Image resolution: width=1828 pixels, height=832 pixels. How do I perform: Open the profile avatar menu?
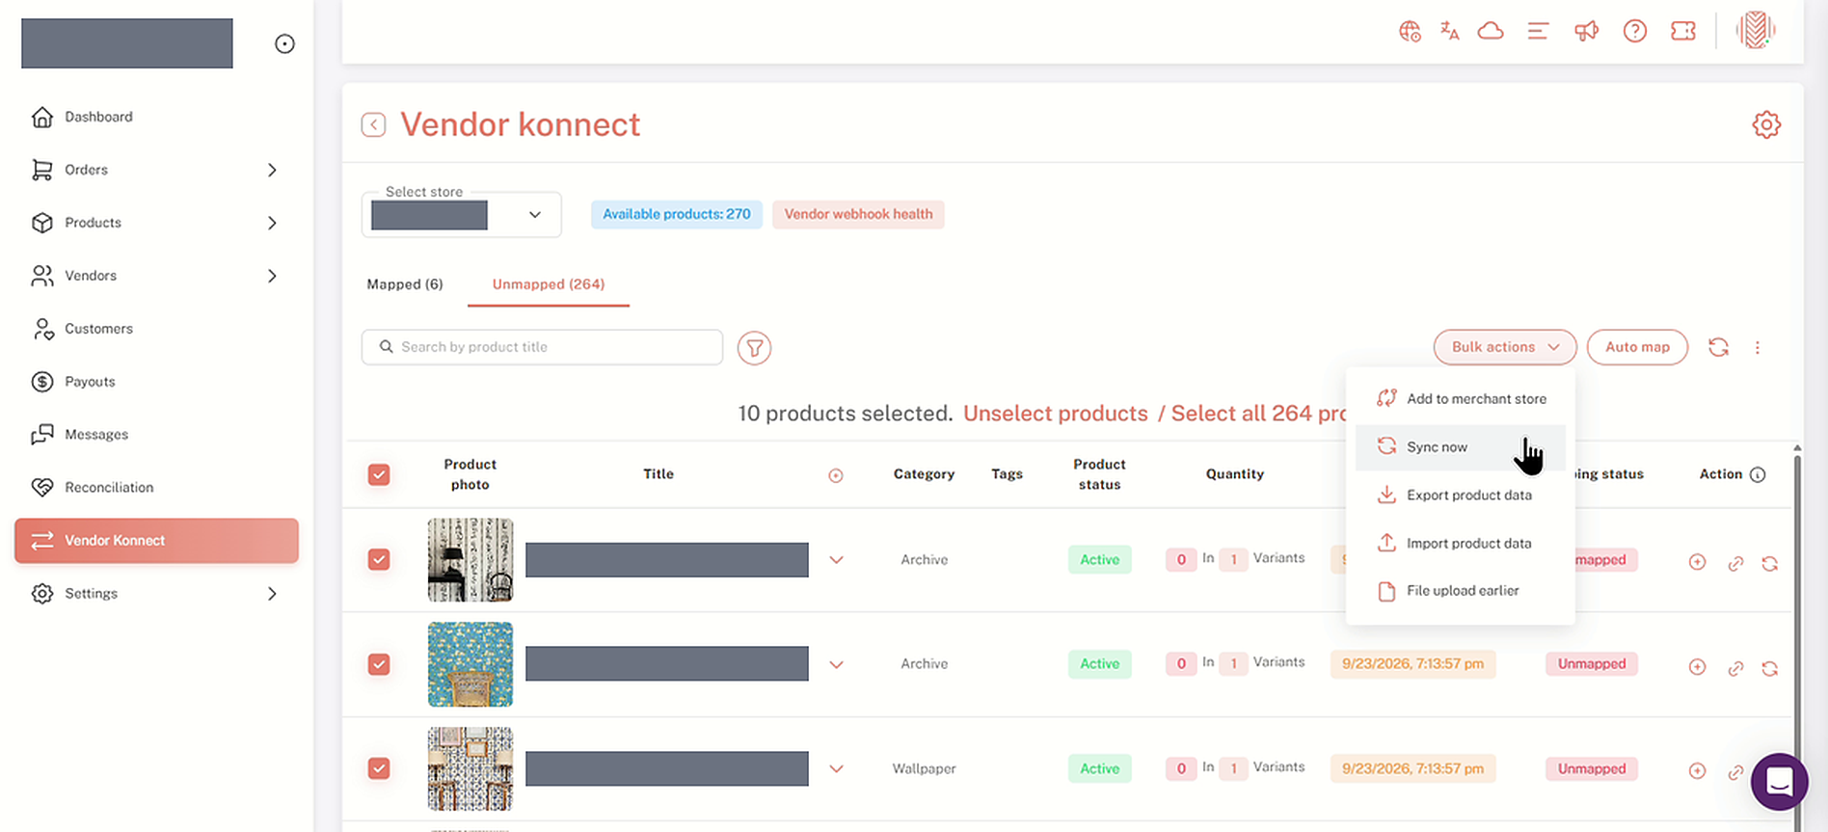(1756, 30)
